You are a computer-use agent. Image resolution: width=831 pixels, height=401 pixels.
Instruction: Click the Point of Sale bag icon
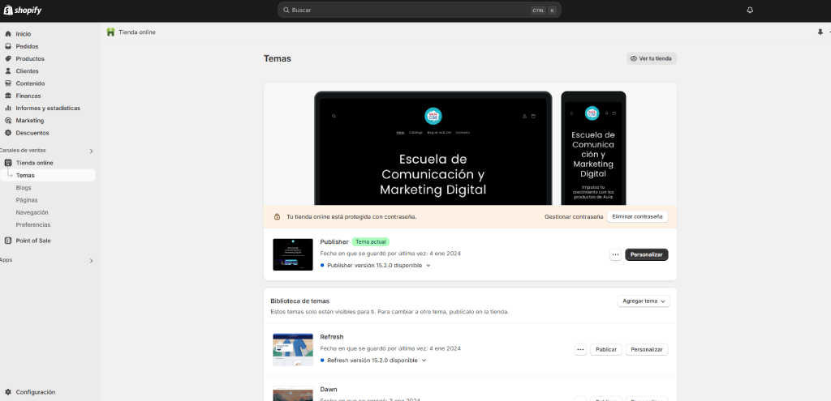[x=8, y=241]
